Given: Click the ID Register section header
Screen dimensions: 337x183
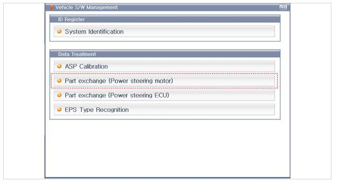Looking at the screenshot, I should pos(165,19).
